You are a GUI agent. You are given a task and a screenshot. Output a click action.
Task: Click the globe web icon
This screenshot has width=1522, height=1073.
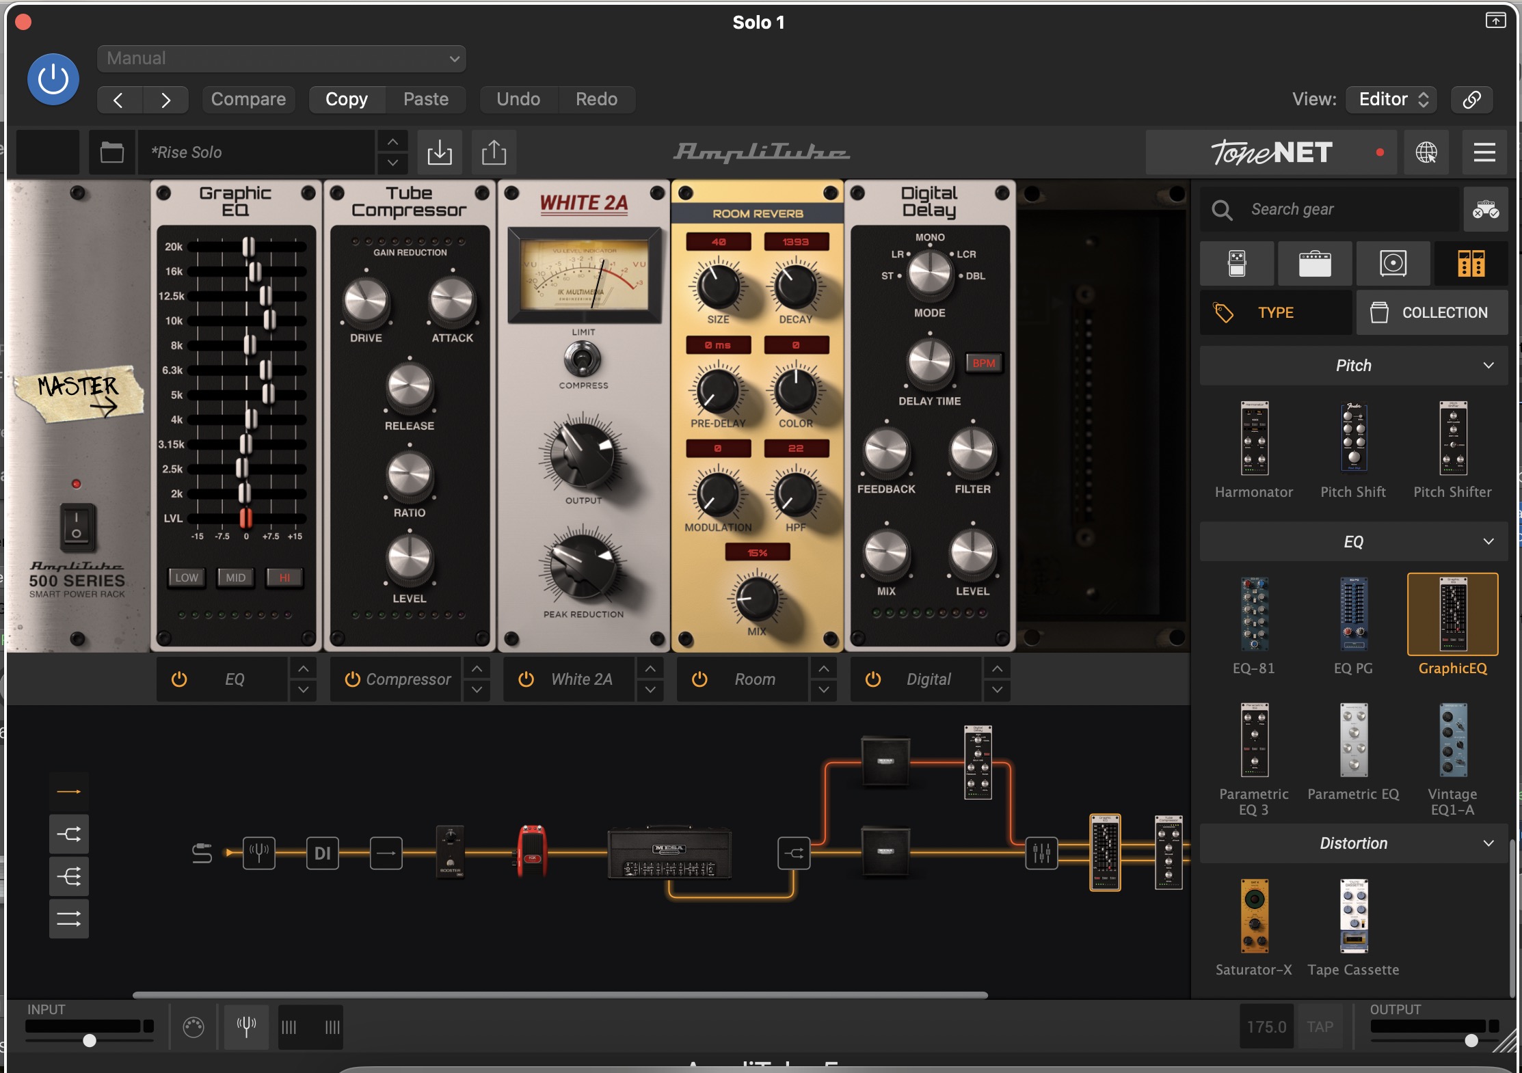[x=1426, y=152]
